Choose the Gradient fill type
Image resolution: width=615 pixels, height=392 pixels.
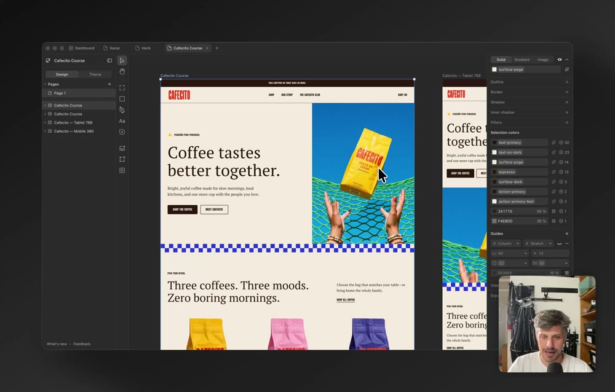point(522,60)
